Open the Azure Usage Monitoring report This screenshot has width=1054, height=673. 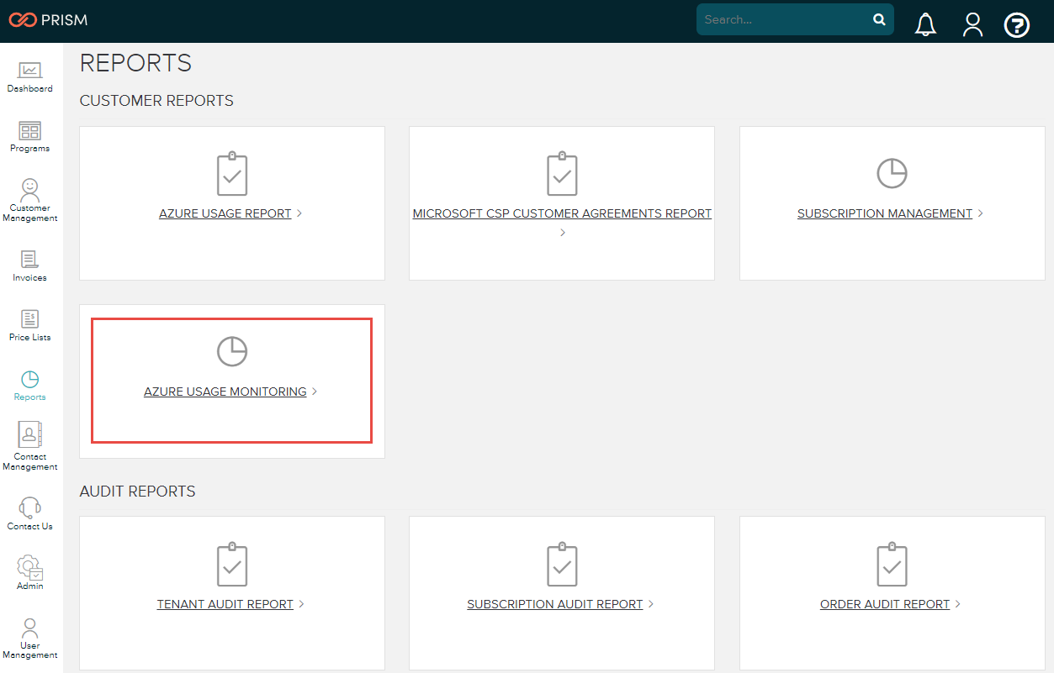[x=225, y=392]
